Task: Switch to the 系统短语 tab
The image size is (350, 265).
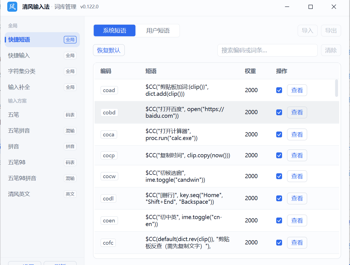Action: point(114,31)
